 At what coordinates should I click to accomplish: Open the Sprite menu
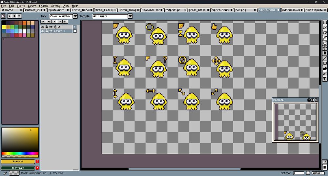click(21, 6)
